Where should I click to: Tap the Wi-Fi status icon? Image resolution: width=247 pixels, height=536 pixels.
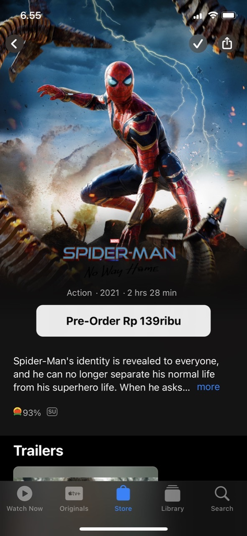[x=213, y=16]
